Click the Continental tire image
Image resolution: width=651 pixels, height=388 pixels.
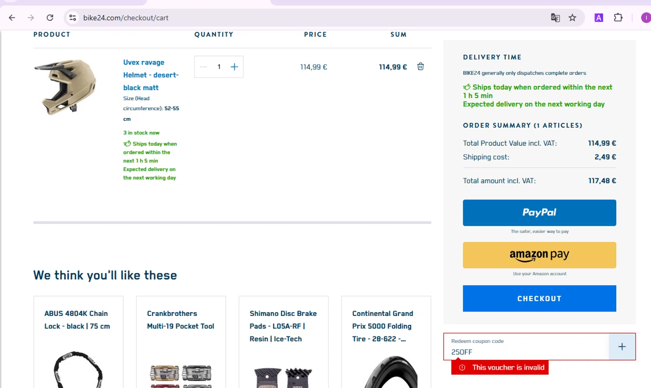391,372
